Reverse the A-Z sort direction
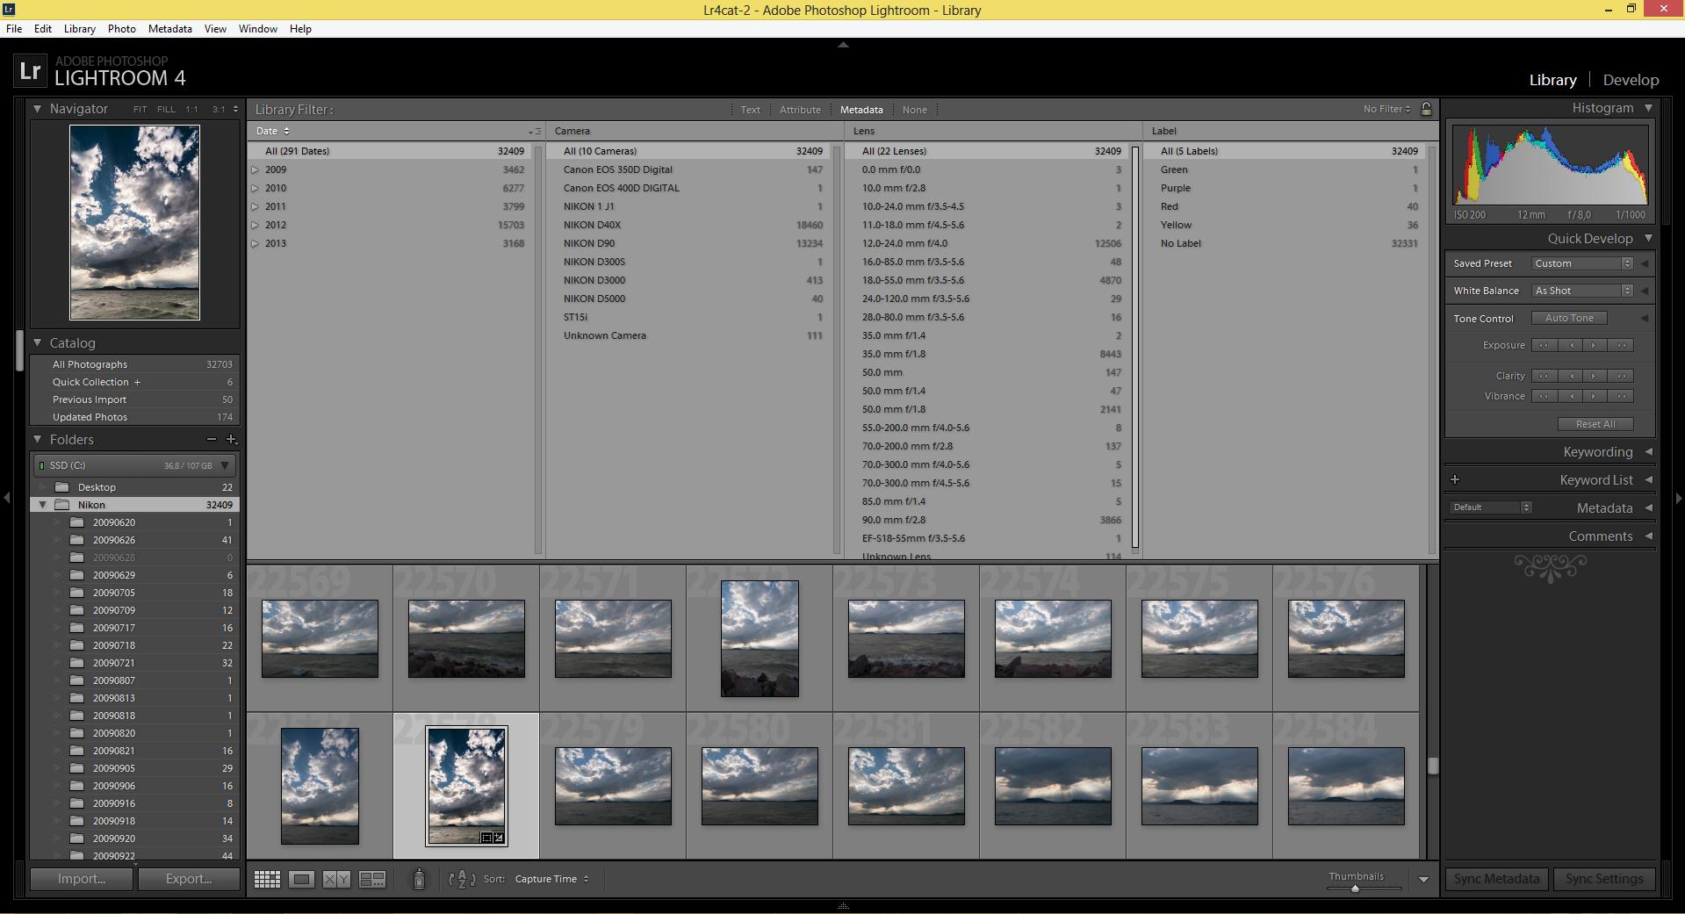This screenshot has height=914, width=1685. coord(462,879)
